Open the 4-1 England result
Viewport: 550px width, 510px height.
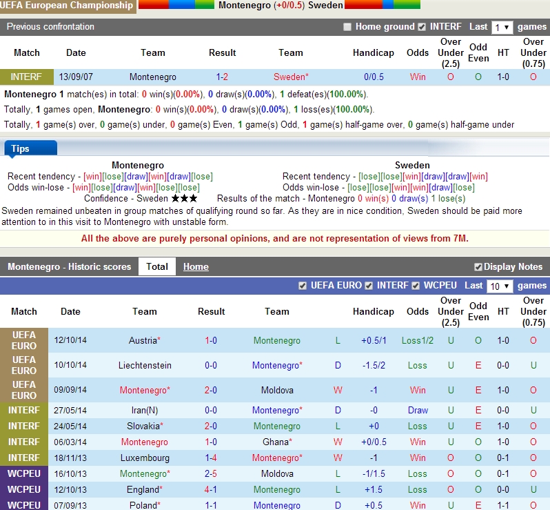click(x=211, y=489)
